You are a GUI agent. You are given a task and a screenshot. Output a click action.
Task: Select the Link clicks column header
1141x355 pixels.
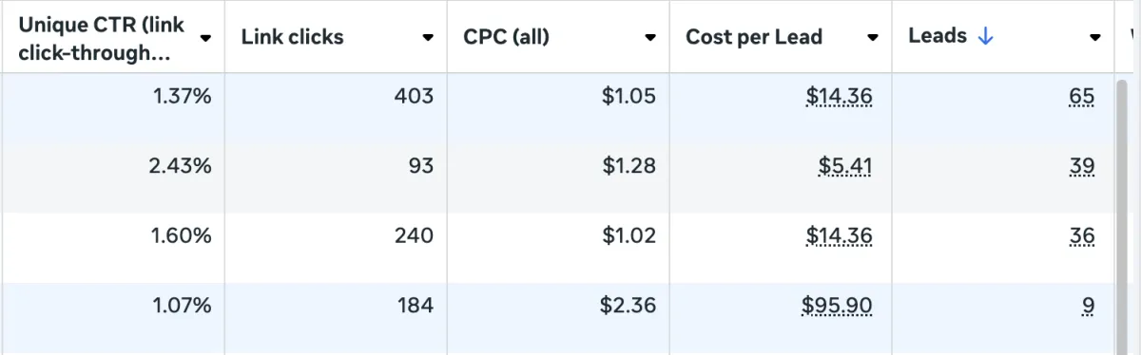click(x=336, y=37)
